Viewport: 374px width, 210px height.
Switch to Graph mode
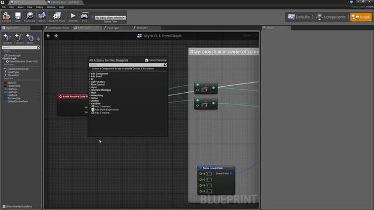click(361, 17)
